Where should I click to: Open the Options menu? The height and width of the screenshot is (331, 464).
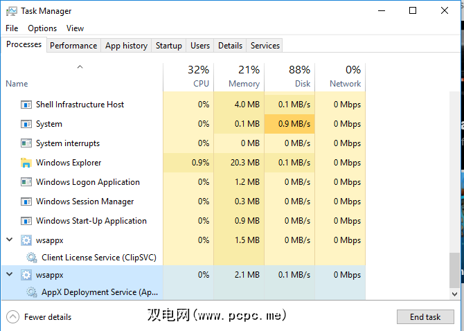(x=42, y=28)
